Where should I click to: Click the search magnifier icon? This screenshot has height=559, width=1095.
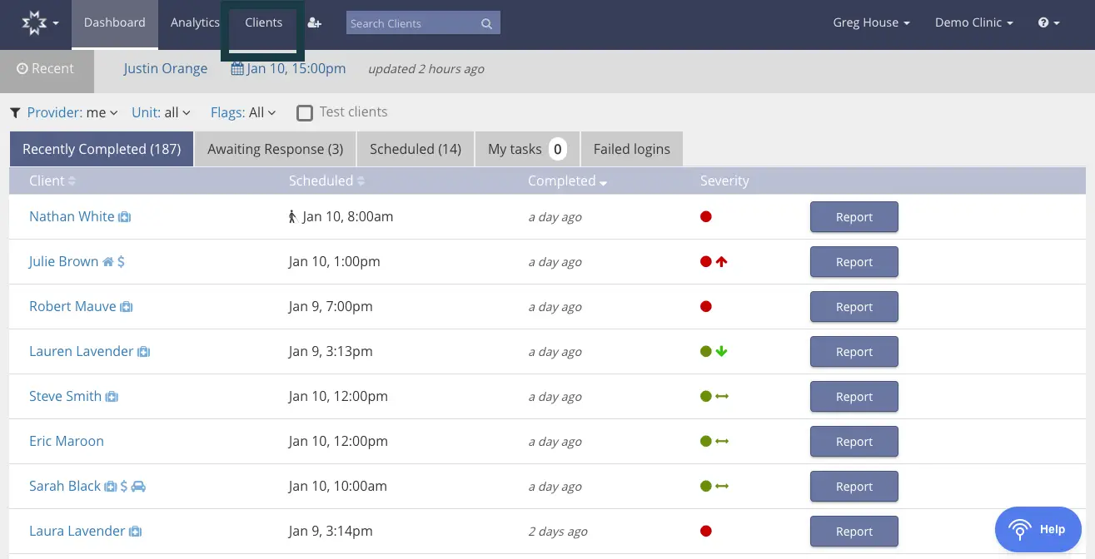click(486, 23)
